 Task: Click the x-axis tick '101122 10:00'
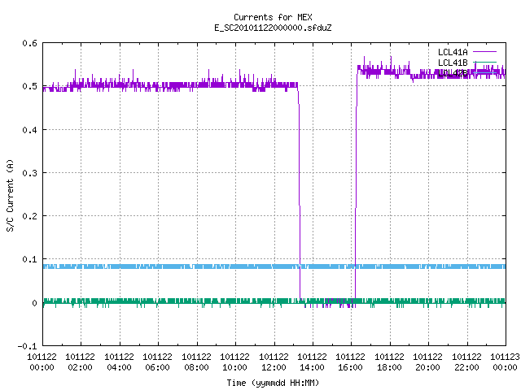[x=234, y=362]
